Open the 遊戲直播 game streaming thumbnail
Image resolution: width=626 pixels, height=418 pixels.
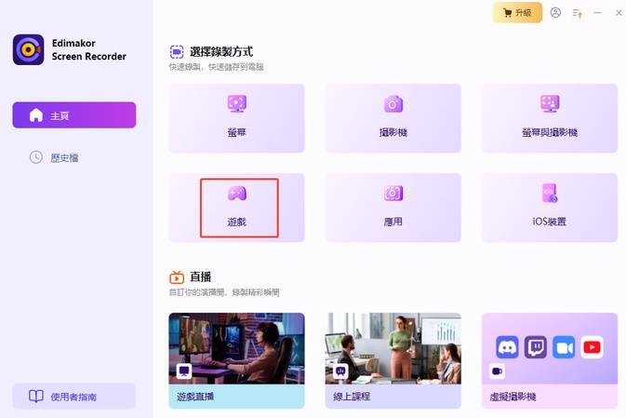[237, 348]
